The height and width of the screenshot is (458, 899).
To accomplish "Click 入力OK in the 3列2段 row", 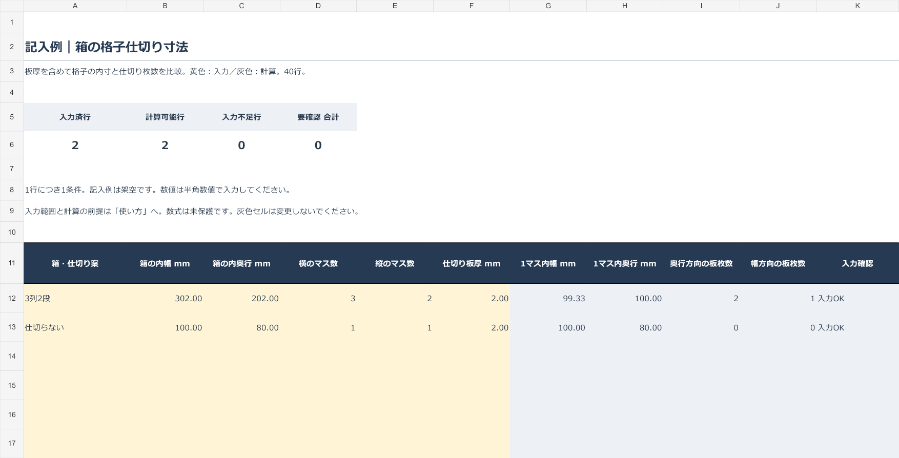I will [x=831, y=299].
